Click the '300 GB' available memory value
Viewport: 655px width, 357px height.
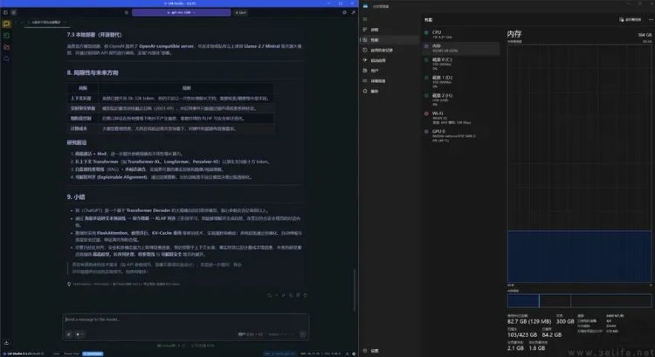click(565, 321)
